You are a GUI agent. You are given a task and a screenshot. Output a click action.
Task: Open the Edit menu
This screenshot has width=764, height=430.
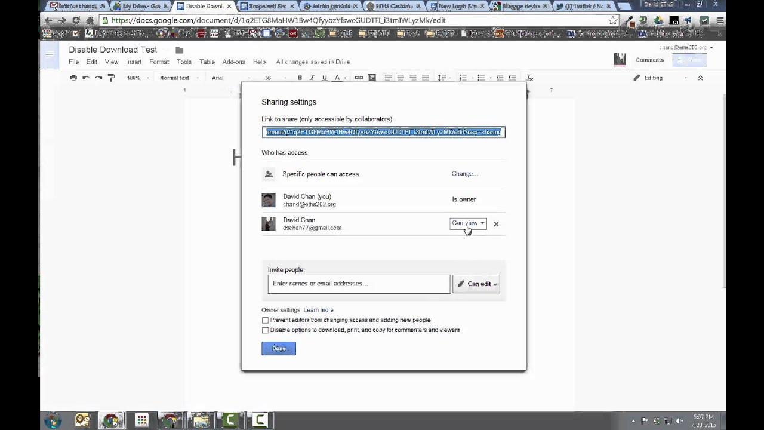91,62
